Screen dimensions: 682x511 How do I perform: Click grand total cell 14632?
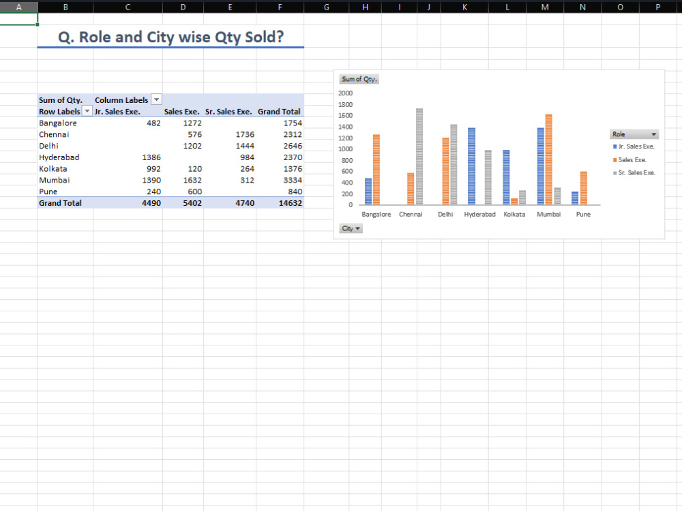tap(280, 203)
